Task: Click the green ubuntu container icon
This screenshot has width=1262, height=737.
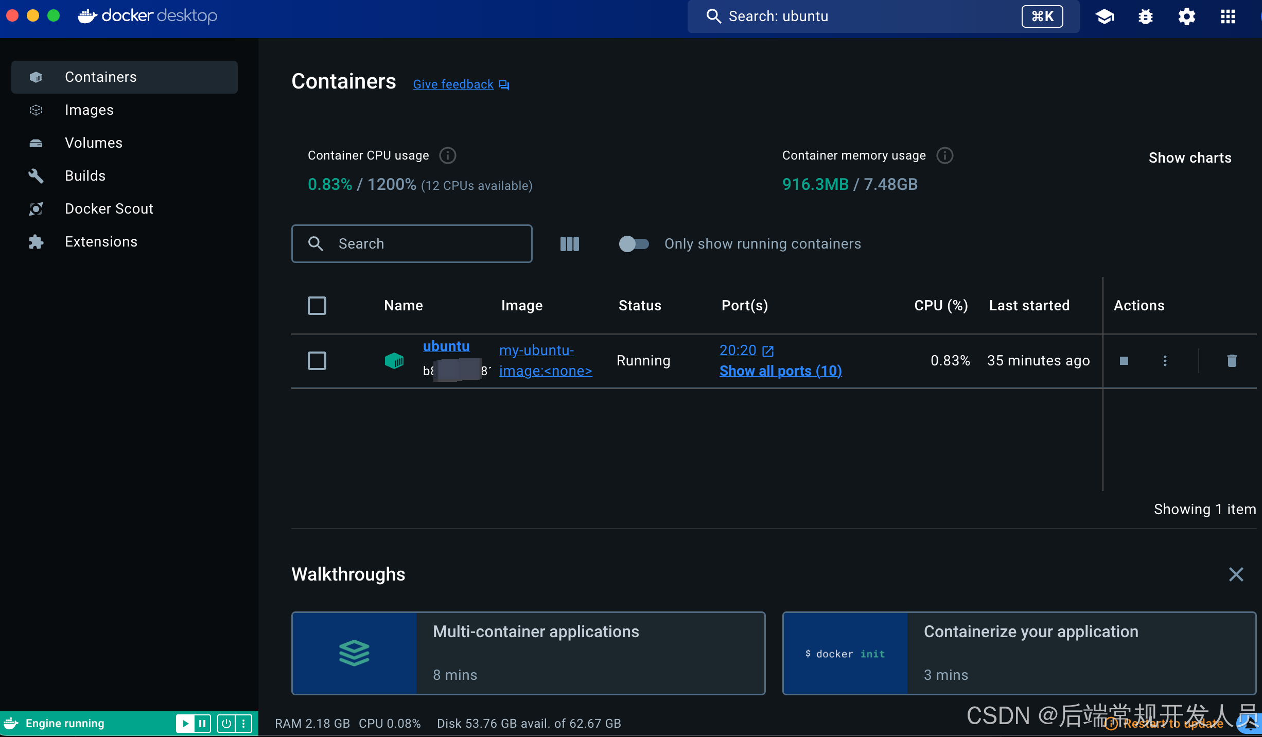Action: click(x=394, y=361)
